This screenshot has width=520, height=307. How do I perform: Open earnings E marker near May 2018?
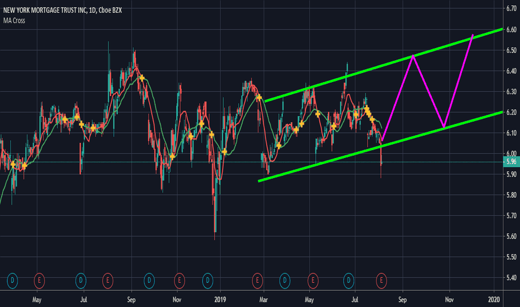[39, 281]
